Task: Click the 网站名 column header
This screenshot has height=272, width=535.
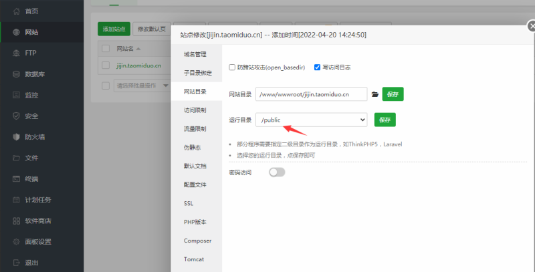Action: (x=125, y=49)
